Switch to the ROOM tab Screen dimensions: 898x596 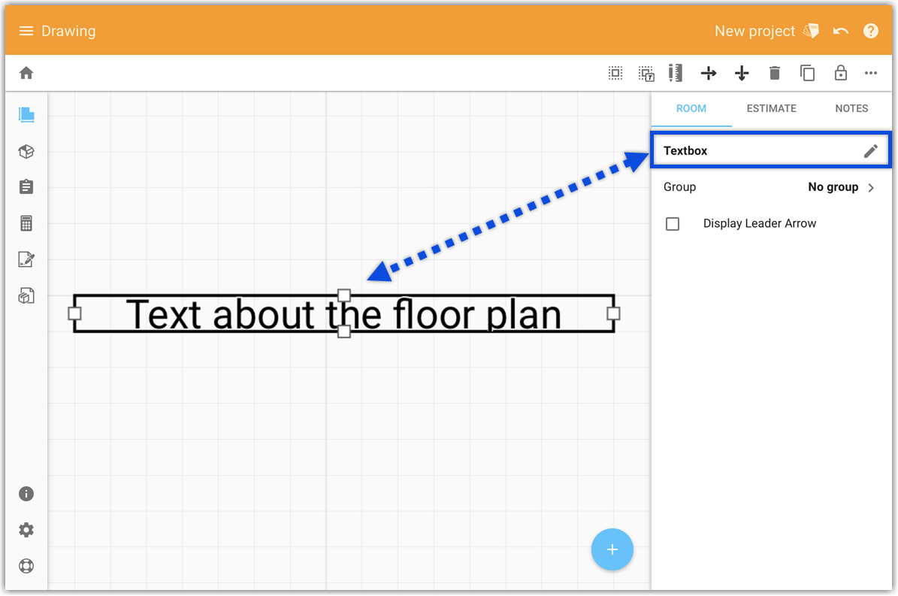click(x=691, y=108)
